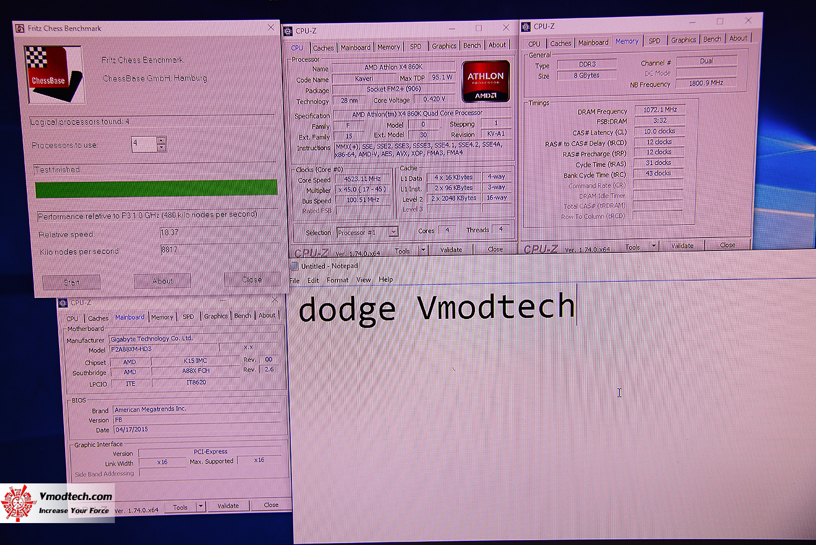The width and height of the screenshot is (816, 545).
Task: Open SPD tab in CPU-Z processor window
Action: [416, 46]
